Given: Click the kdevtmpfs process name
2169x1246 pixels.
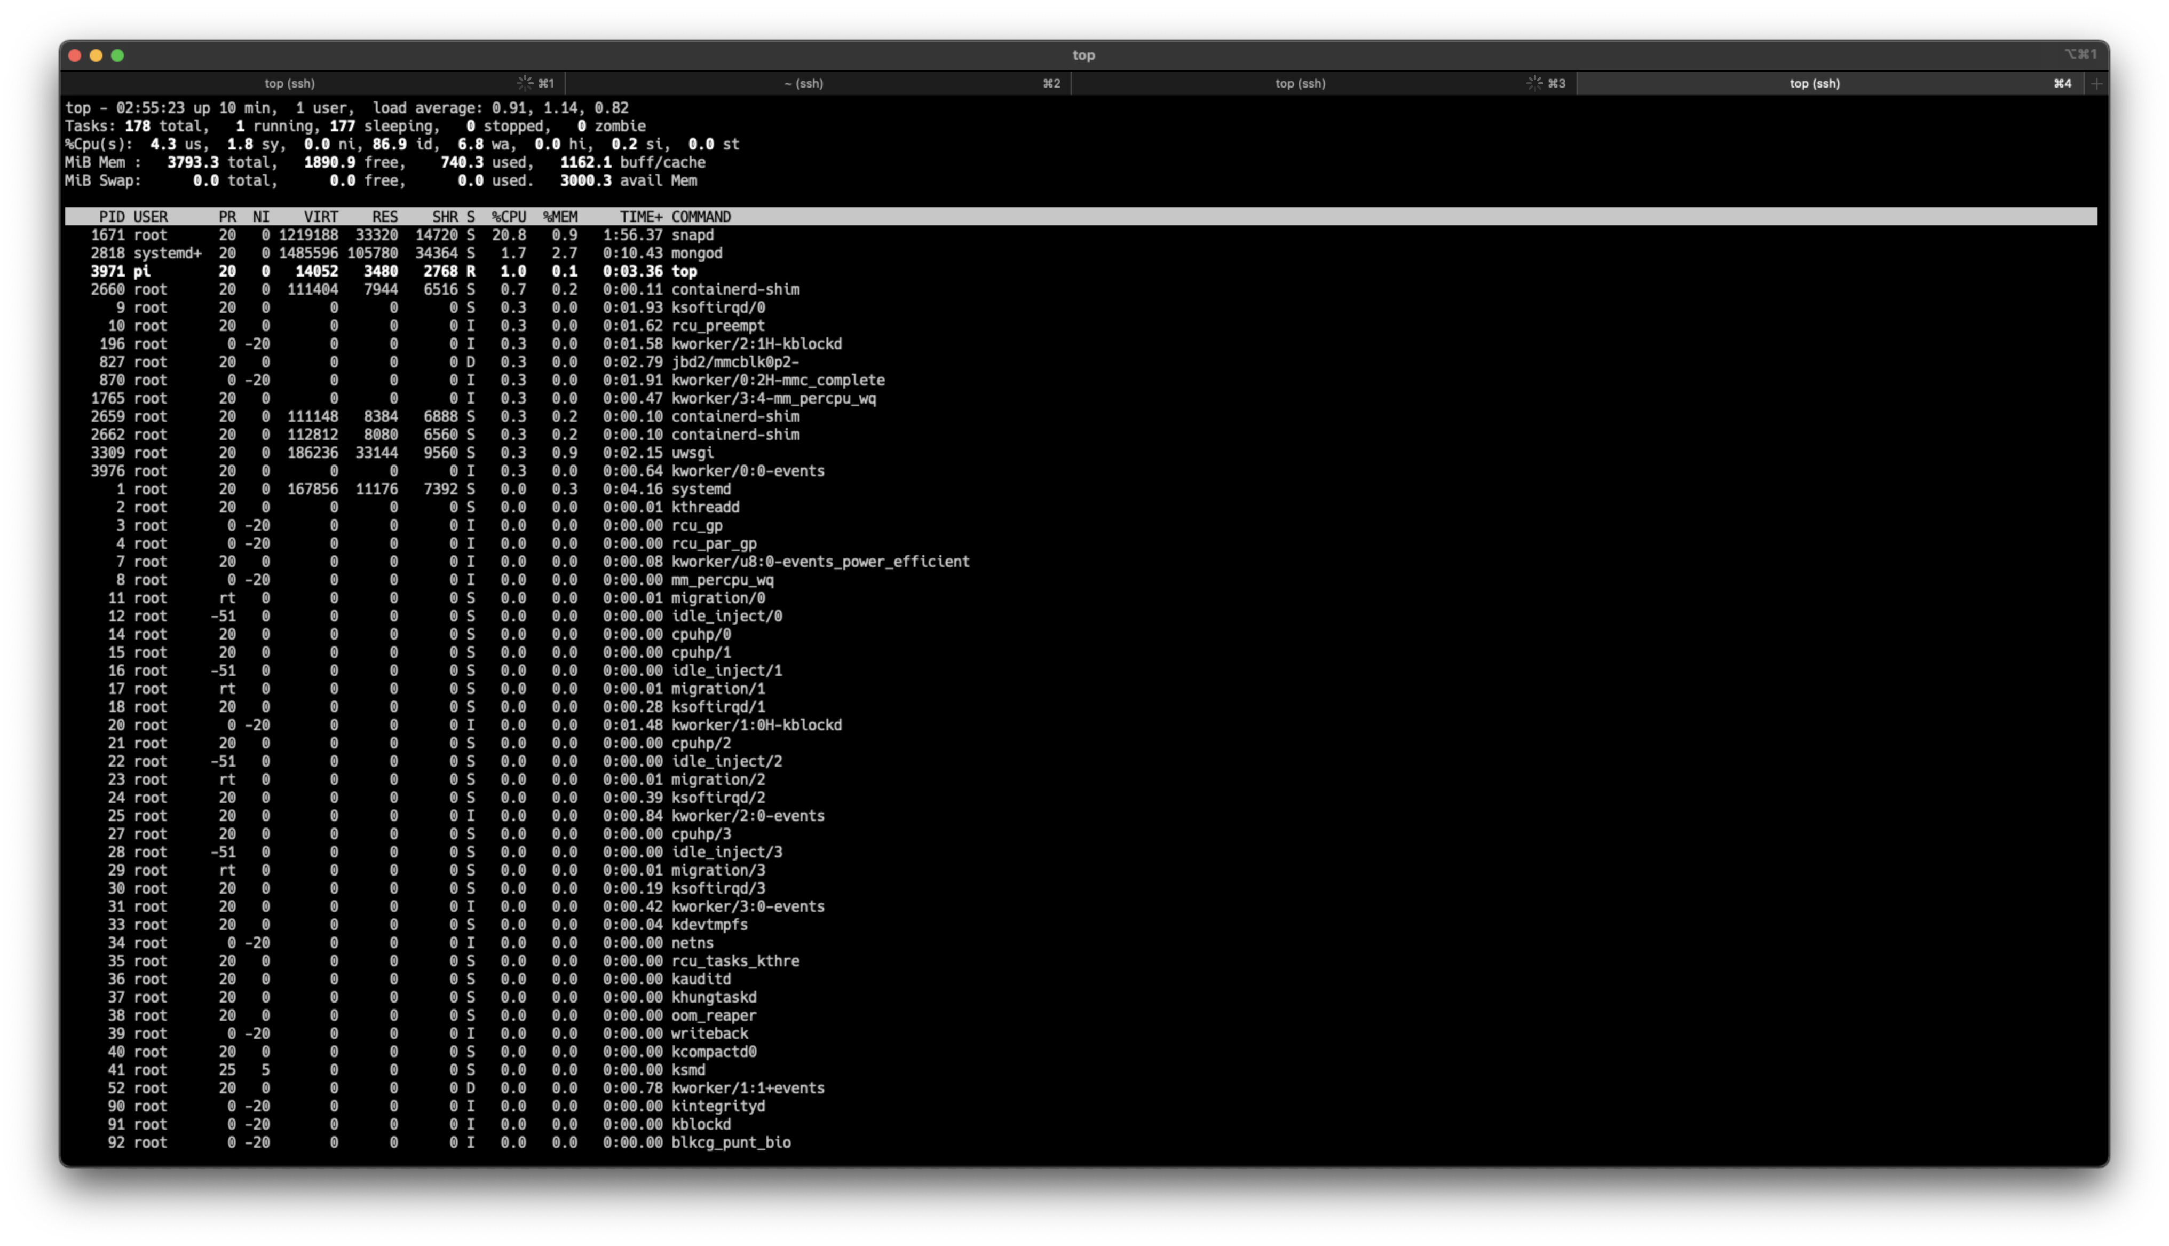Looking at the screenshot, I should tap(710, 924).
